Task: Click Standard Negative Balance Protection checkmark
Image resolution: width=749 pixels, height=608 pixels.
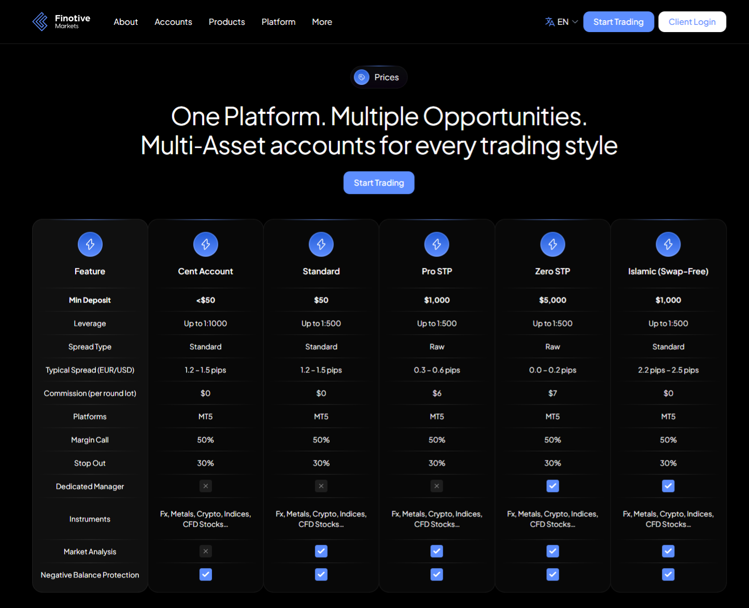Action: (321, 575)
